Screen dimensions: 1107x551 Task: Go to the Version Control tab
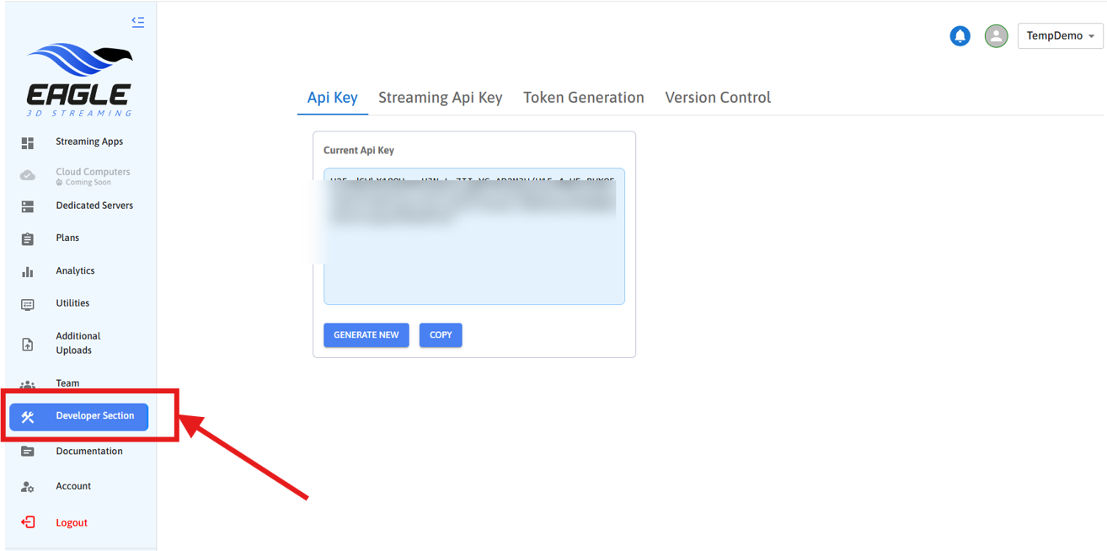pyautogui.click(x=718, y=98)
